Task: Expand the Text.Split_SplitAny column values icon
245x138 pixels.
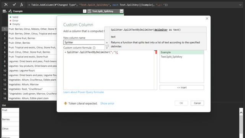Action: tap(121, 11)
